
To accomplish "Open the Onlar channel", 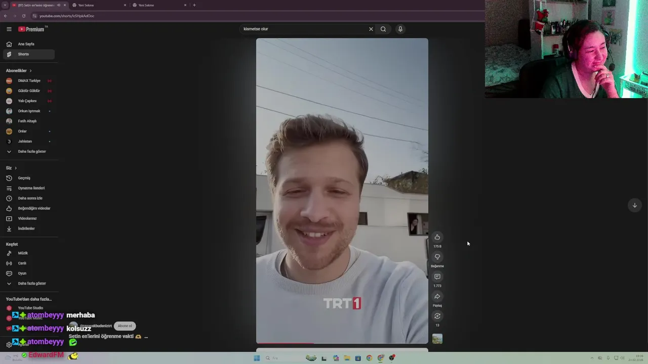I will click(28, 131).
